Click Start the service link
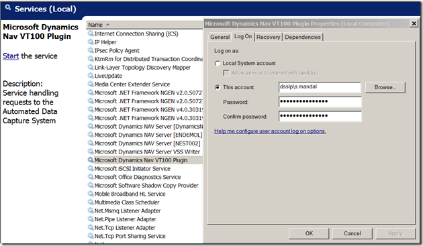 (11, 56)
